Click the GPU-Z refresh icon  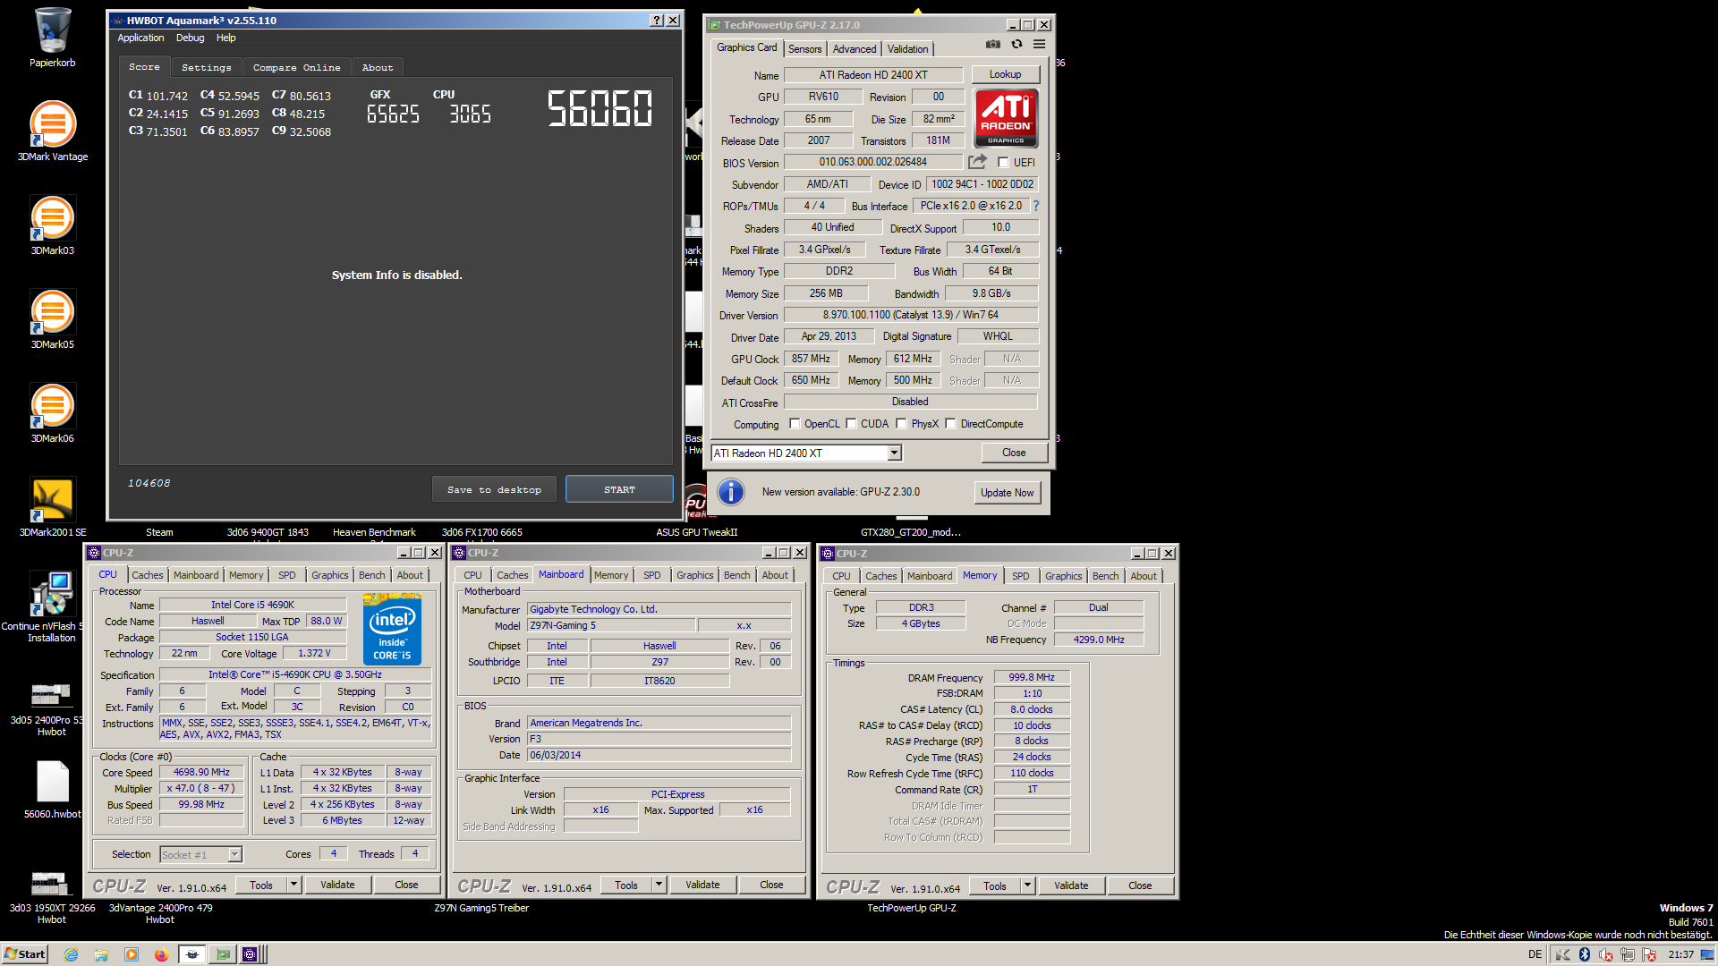click(1016, 44)
